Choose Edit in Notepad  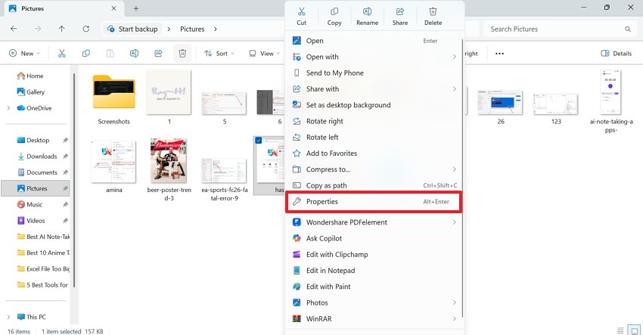click(374, 271)
